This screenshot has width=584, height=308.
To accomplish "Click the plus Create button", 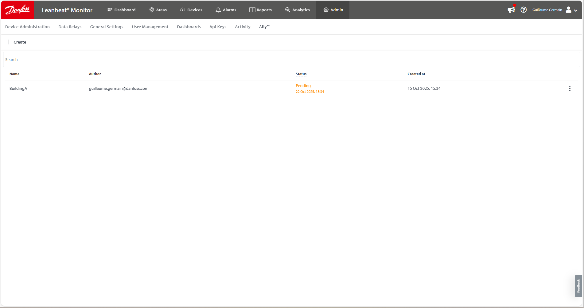I will click(x=17, y=42).
